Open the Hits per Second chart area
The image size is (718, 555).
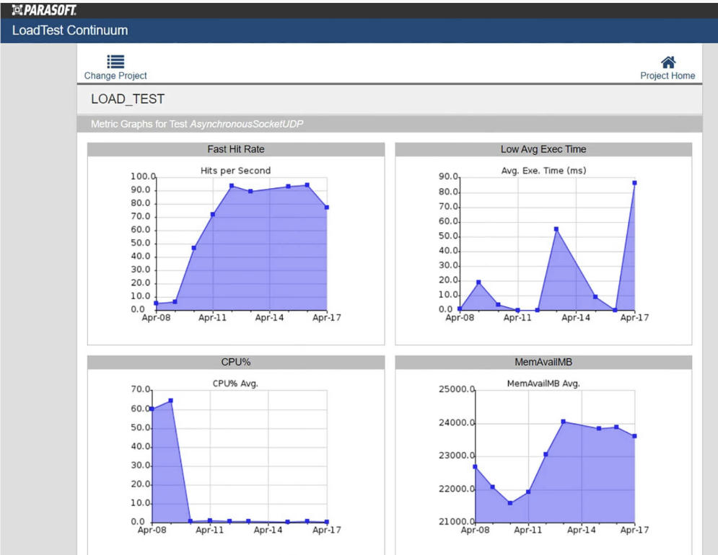click(241, 244)
